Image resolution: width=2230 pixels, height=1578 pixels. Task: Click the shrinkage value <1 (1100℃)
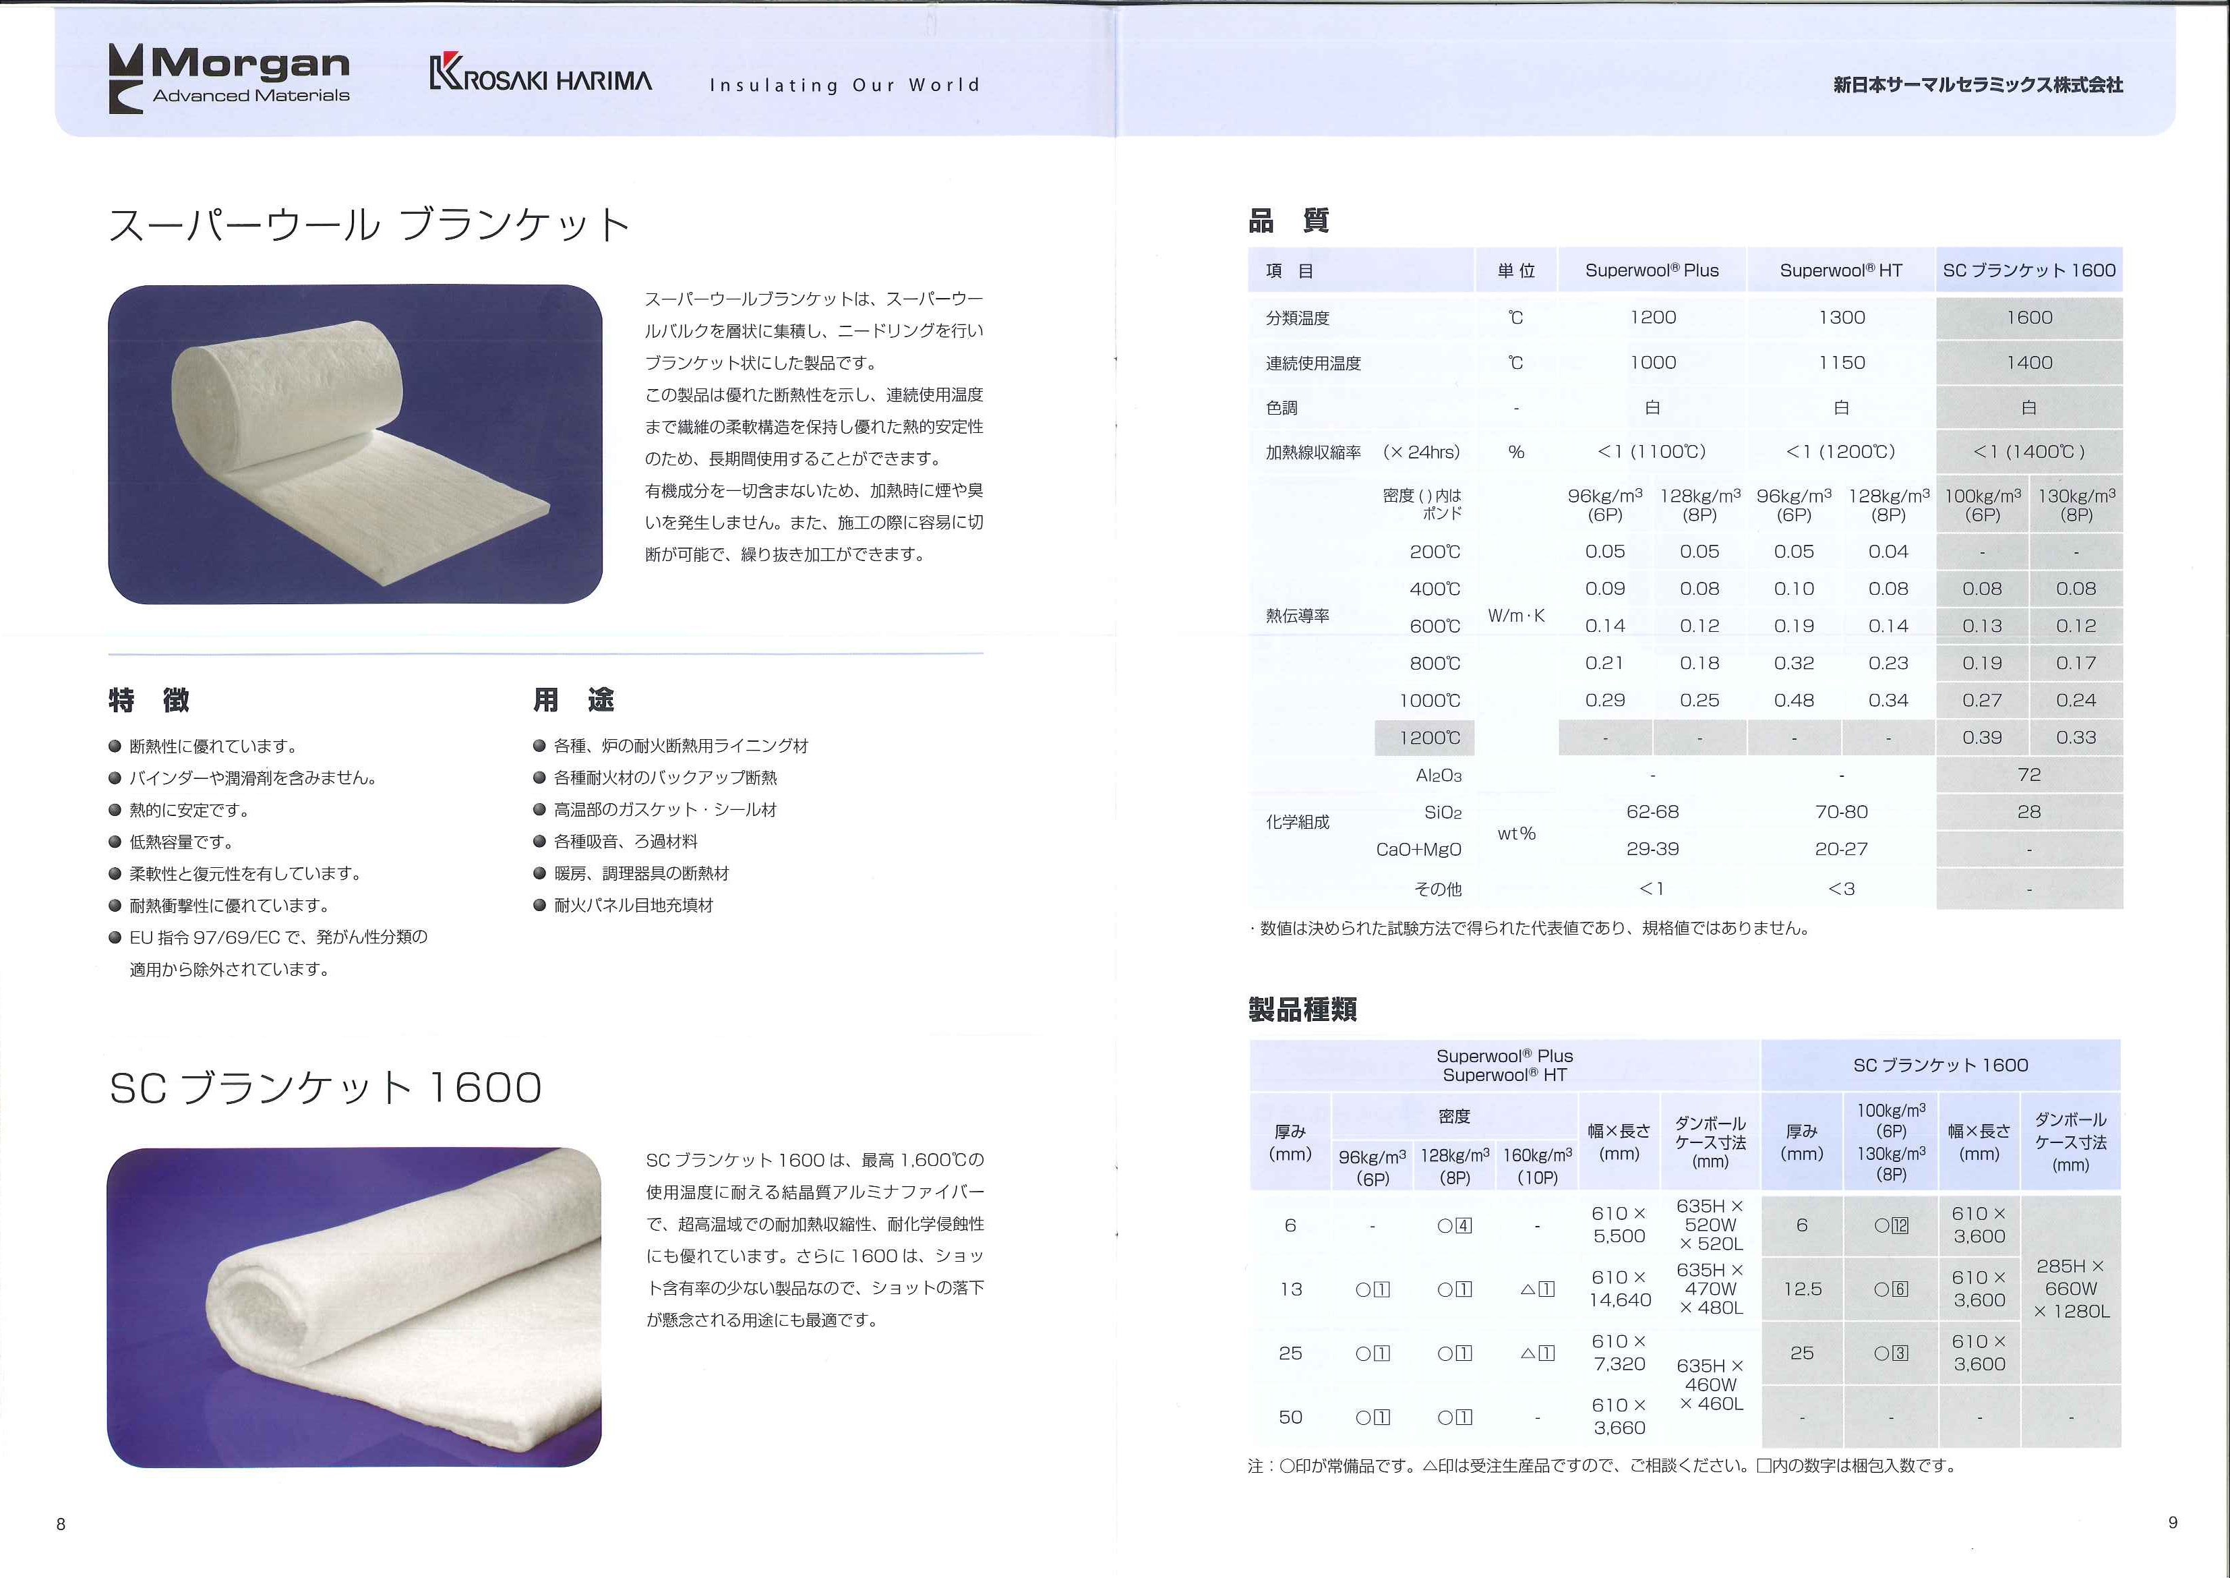1651,452
